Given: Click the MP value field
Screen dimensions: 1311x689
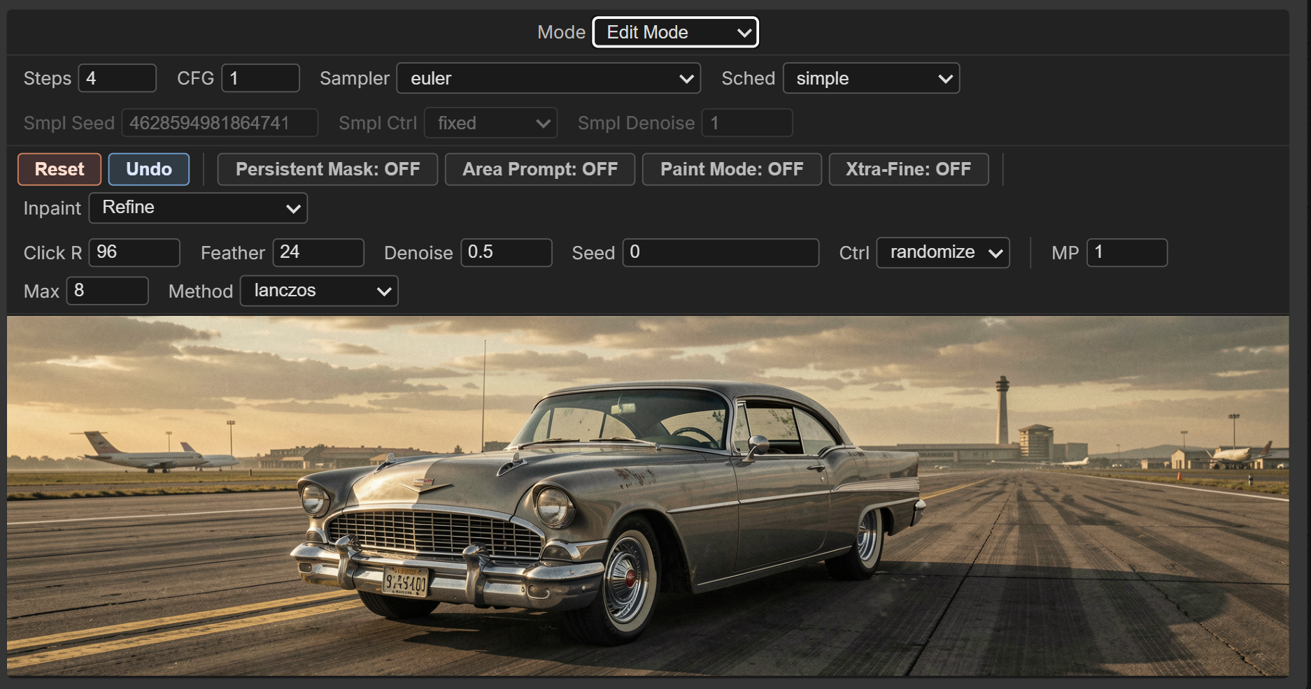Looking at the screenshot, I should coord(1127,252).
